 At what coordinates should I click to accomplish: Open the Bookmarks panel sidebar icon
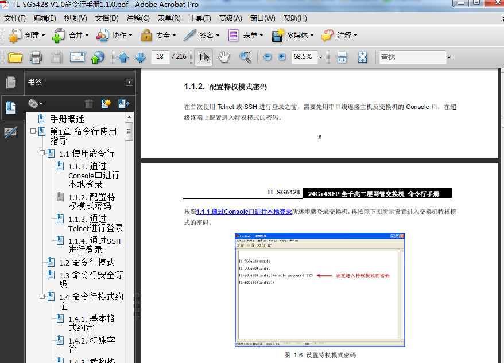[11, 107]
